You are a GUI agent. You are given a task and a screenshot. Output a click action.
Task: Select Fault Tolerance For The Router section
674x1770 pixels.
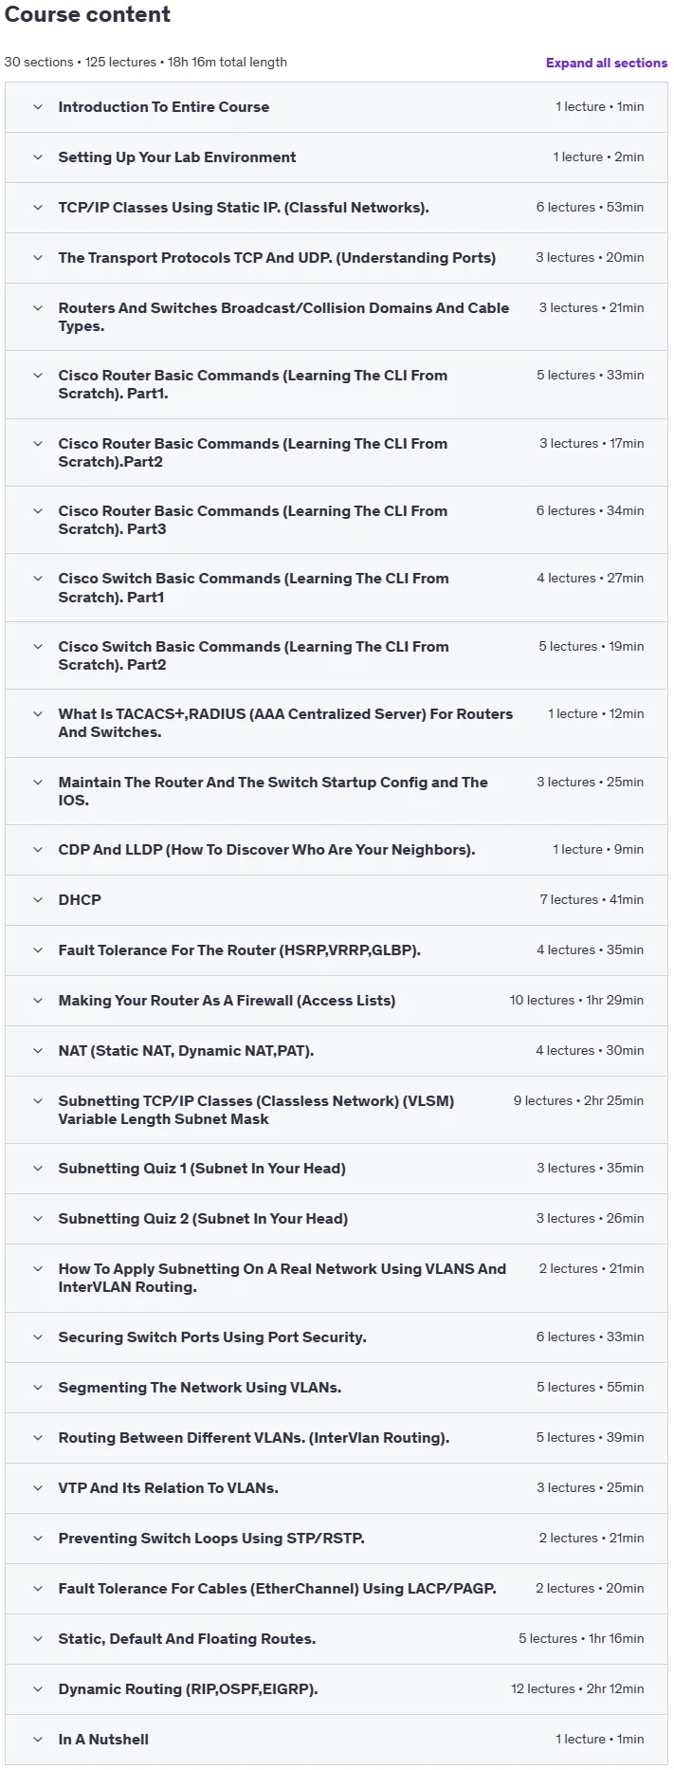tap(337, 950)
